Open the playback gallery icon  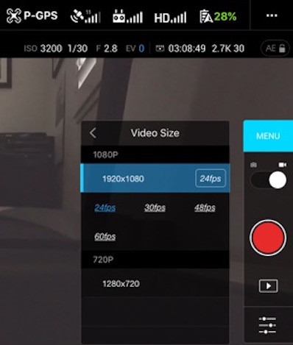pyautogui.click(x=268, y=285)
